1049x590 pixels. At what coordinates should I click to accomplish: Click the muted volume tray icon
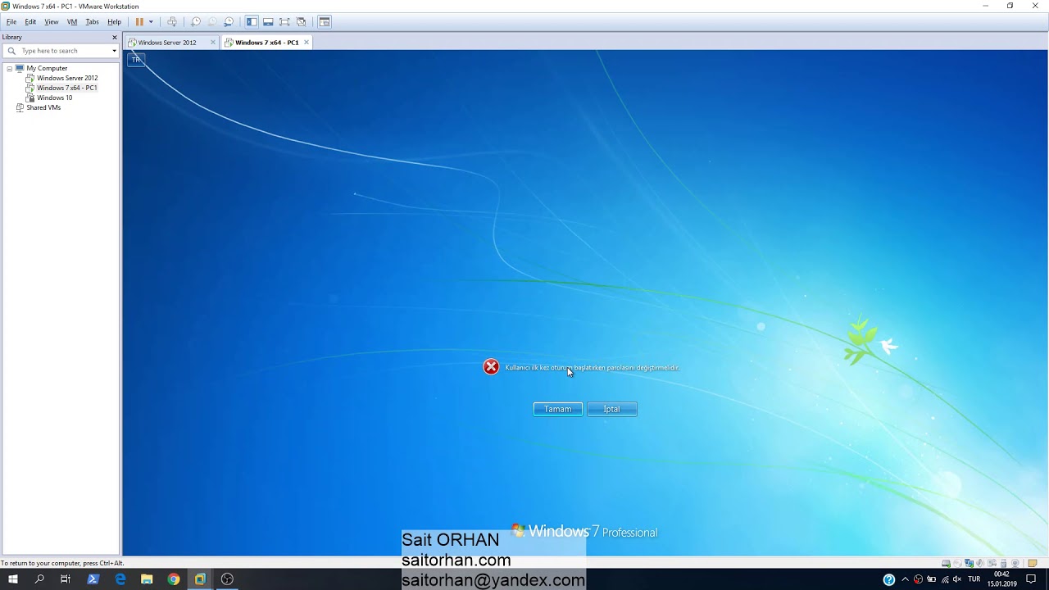957,579
